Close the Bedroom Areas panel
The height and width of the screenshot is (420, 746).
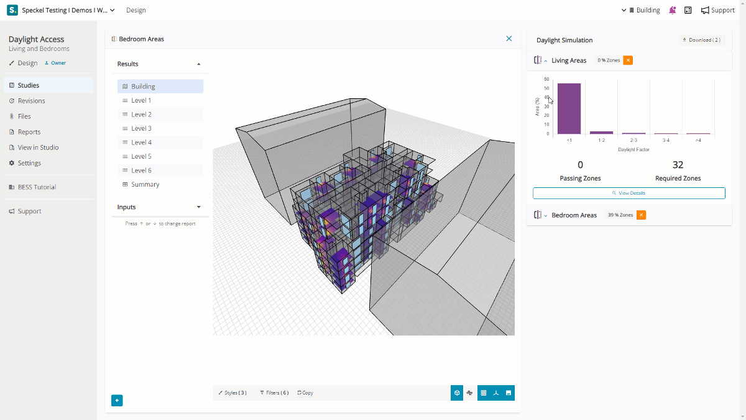[x=509, y=39]
